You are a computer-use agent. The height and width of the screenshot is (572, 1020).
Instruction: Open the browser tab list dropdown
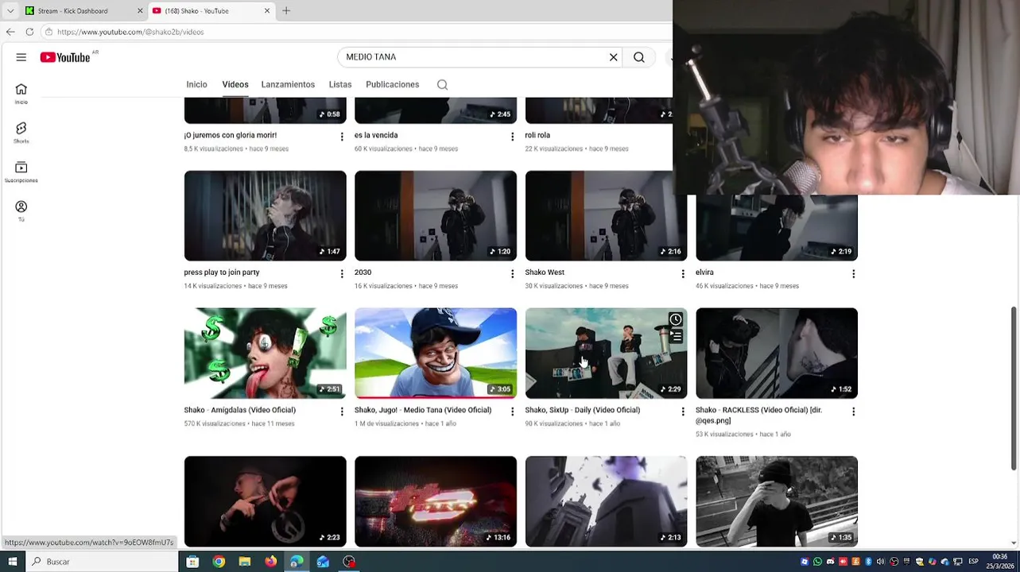10,11
